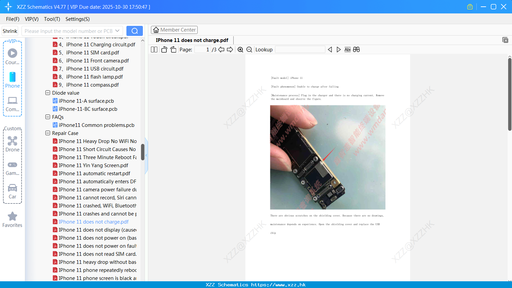Zoom out of the PDF
Viewport: 512px width, 288px height.
click(x=249, y=49)
